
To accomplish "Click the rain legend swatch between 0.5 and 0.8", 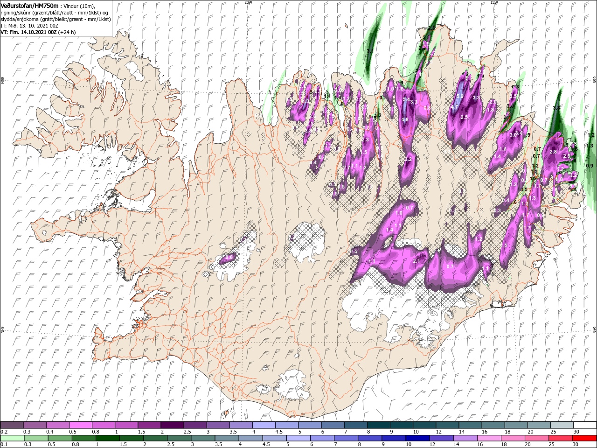I will pyautogui.click(x=60, y=438).
